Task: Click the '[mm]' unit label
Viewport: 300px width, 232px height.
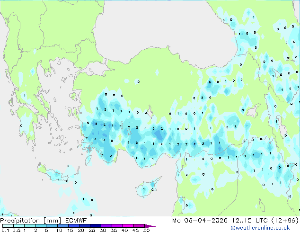Action: 52,221
